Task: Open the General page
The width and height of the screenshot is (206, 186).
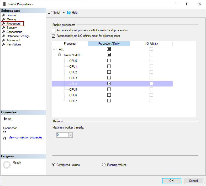Action: point(12,15)
